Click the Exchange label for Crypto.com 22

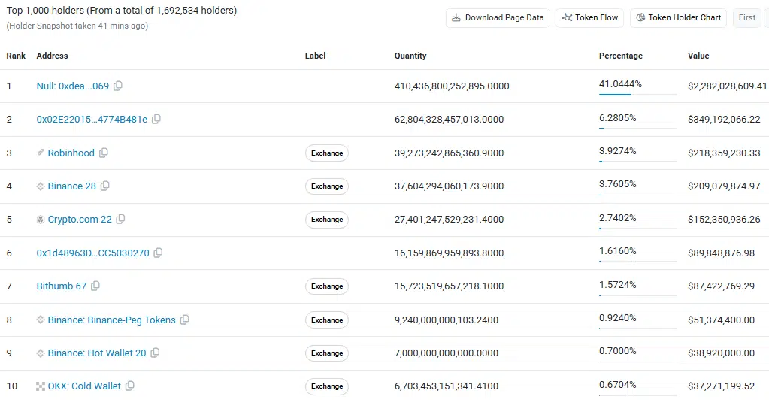coord(327,220)
